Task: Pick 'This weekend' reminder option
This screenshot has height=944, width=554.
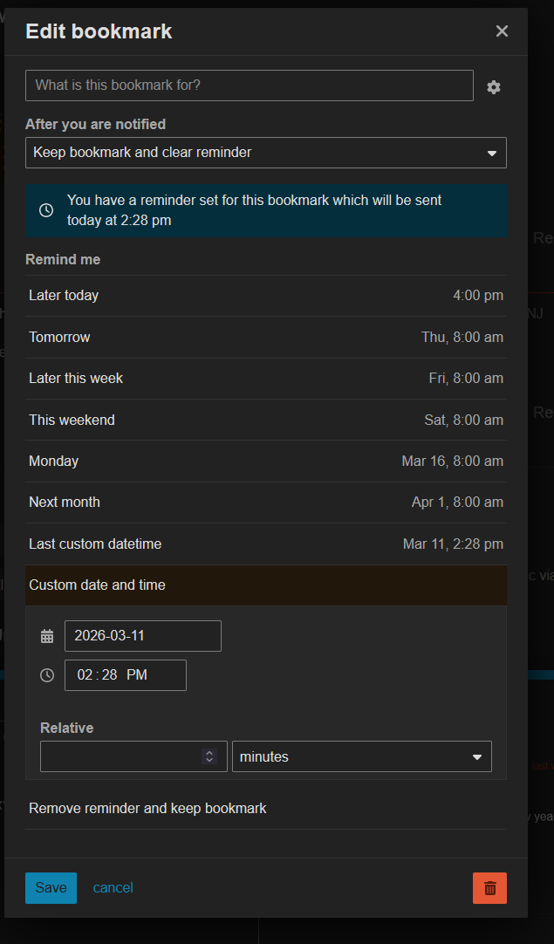Action: 265,421
